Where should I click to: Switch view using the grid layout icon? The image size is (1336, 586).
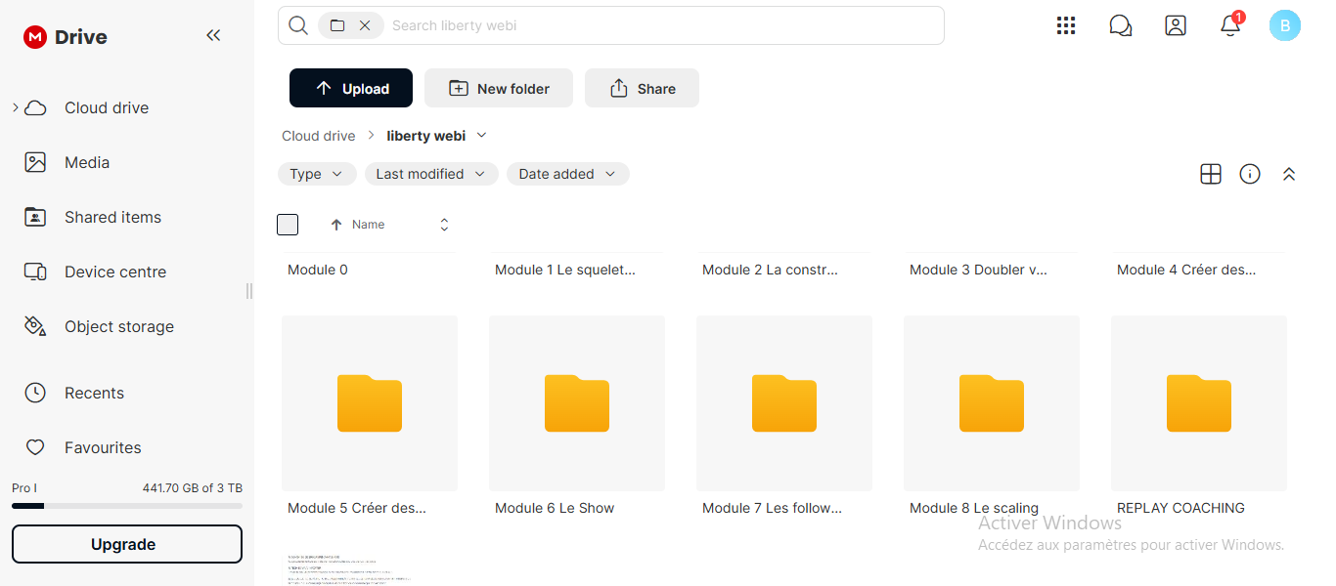(x=1211, y=174)
